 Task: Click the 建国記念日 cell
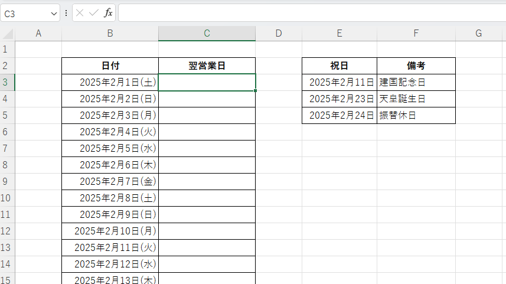tap(416, 82)
